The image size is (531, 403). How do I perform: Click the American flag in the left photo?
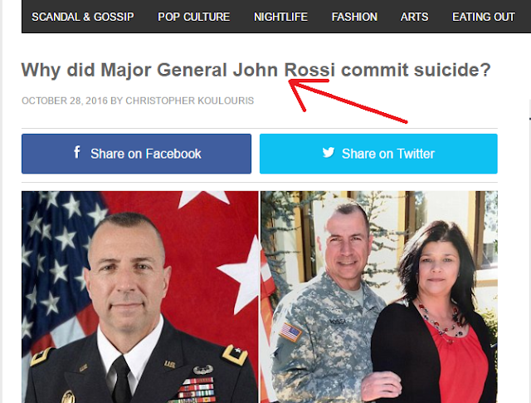54,264
